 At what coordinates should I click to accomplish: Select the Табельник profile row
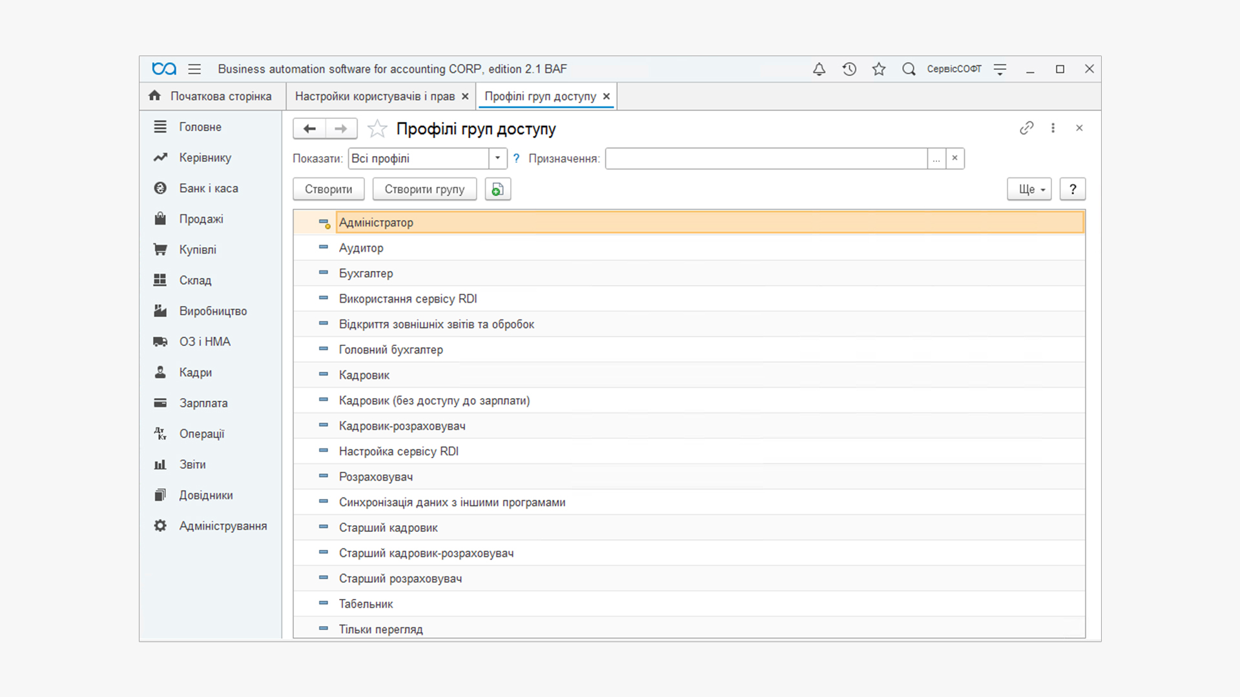click(x=689, y=604)
